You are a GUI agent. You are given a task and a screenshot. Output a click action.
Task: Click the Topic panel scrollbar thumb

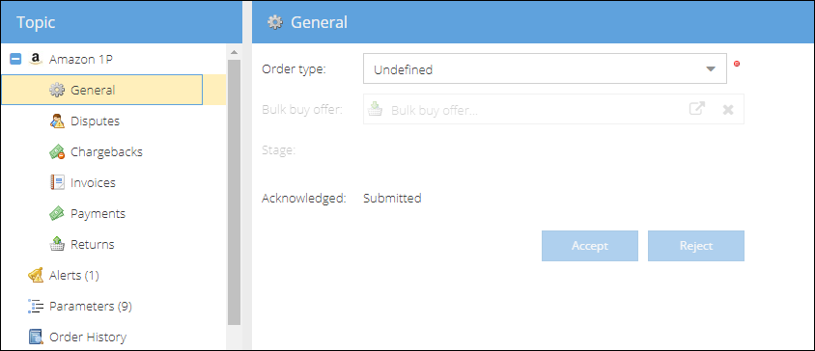tap(234, 192)
